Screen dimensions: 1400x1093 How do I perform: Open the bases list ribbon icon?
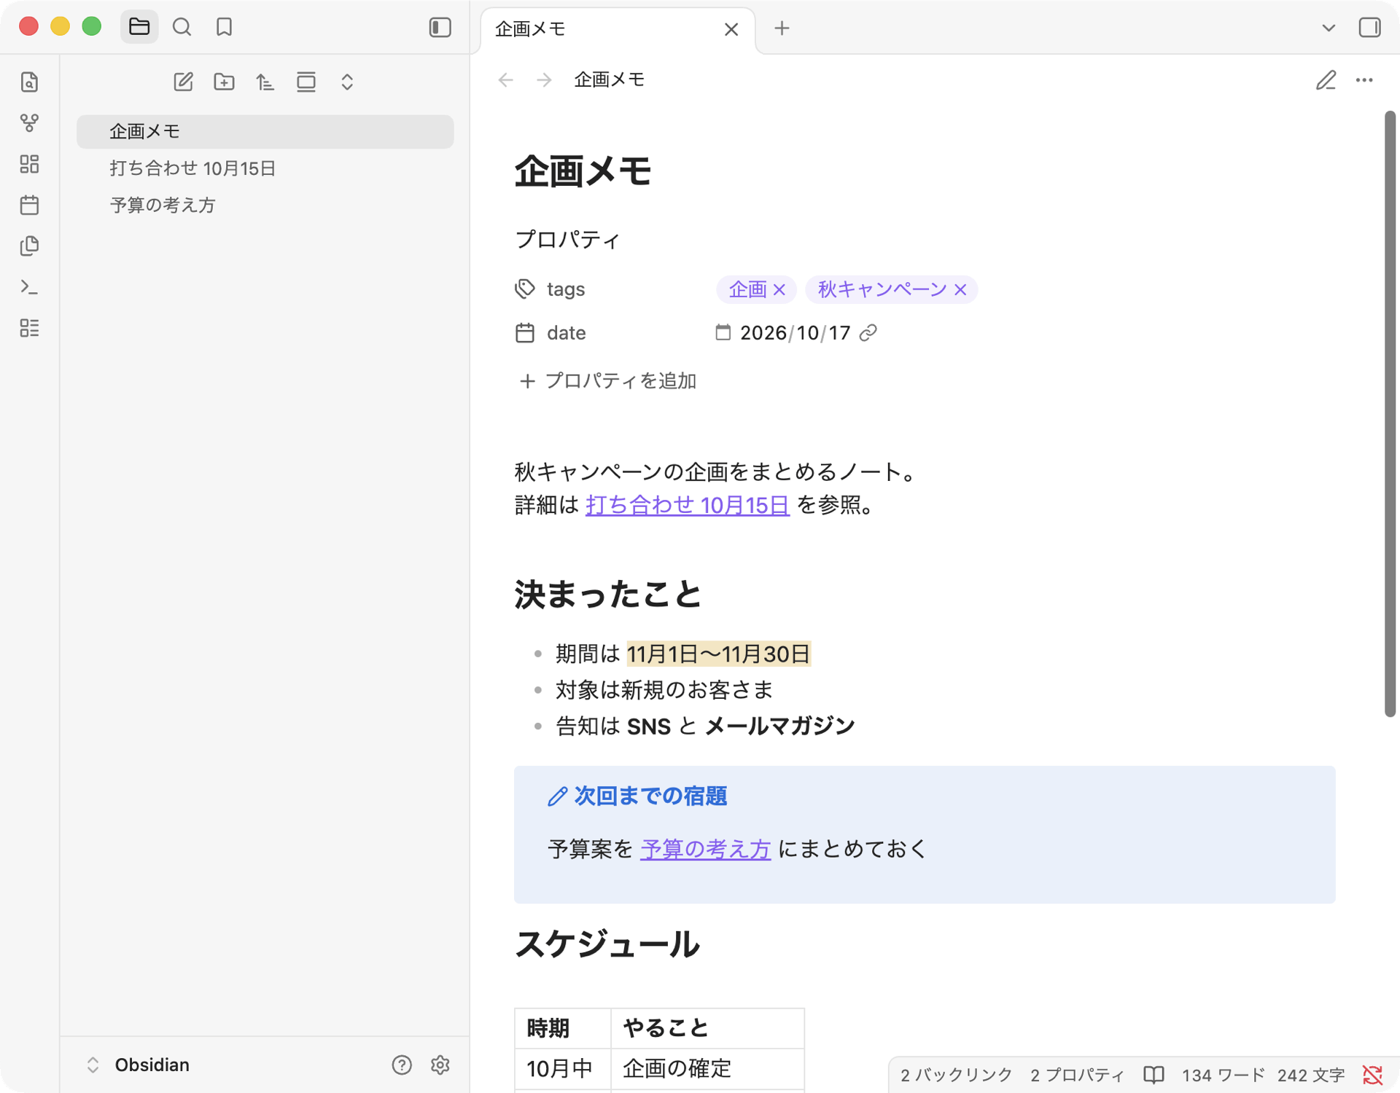click(x=29, y=328)
